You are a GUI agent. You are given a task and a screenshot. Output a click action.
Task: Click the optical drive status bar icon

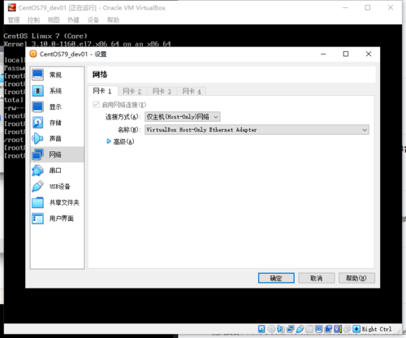tap(271, 329)
